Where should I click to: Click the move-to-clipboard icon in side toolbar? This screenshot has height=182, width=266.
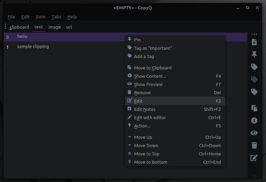[x=254, y=108]
